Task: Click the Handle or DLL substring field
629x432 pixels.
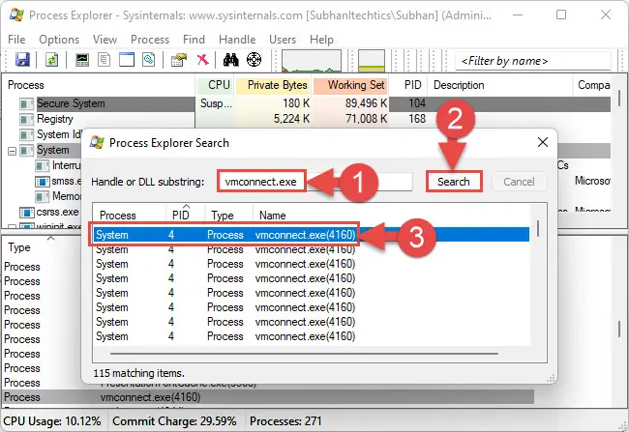Action: tap(315, 182)
